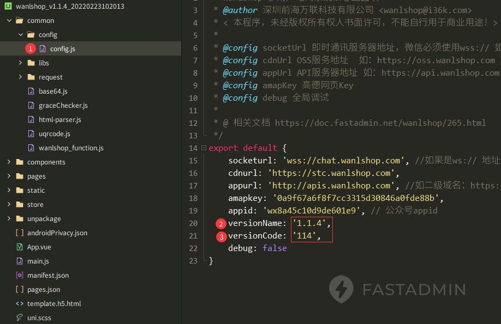Click the export default keyword
The width and height of the screenshot is (501, 324).
(243, 148)
